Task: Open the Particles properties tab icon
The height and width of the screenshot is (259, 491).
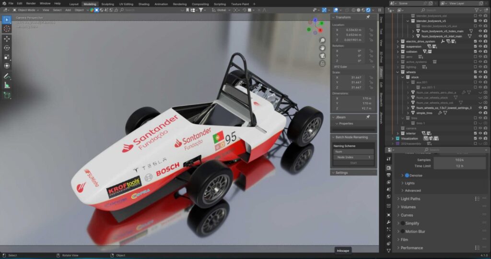Action: (x=388, y=230)
